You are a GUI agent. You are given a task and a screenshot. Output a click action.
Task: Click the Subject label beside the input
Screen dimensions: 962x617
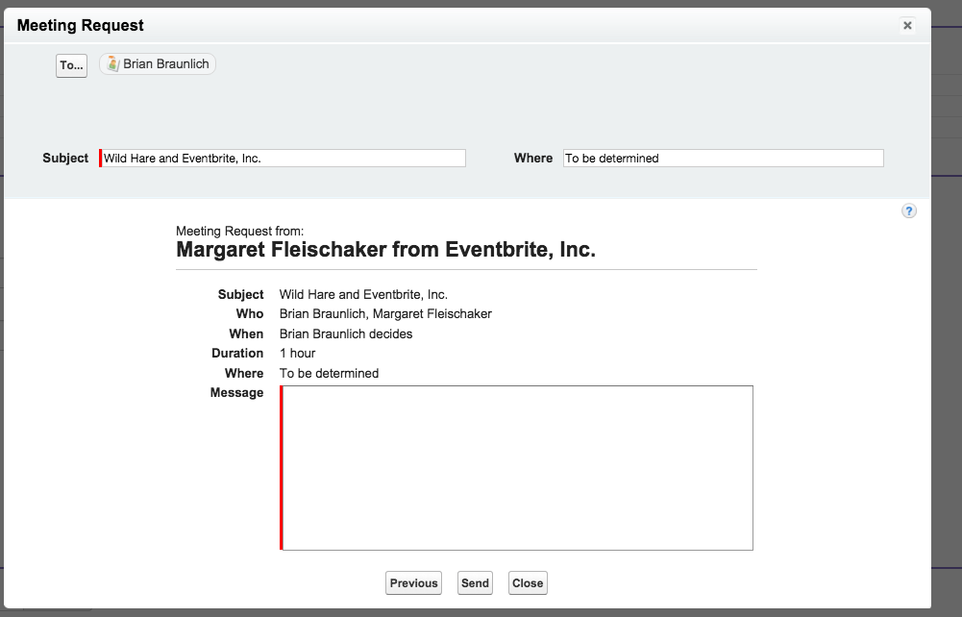tap(65, 159)
